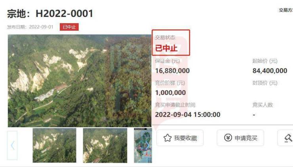Advance thumbnails with the right arrow

point(147,145)
